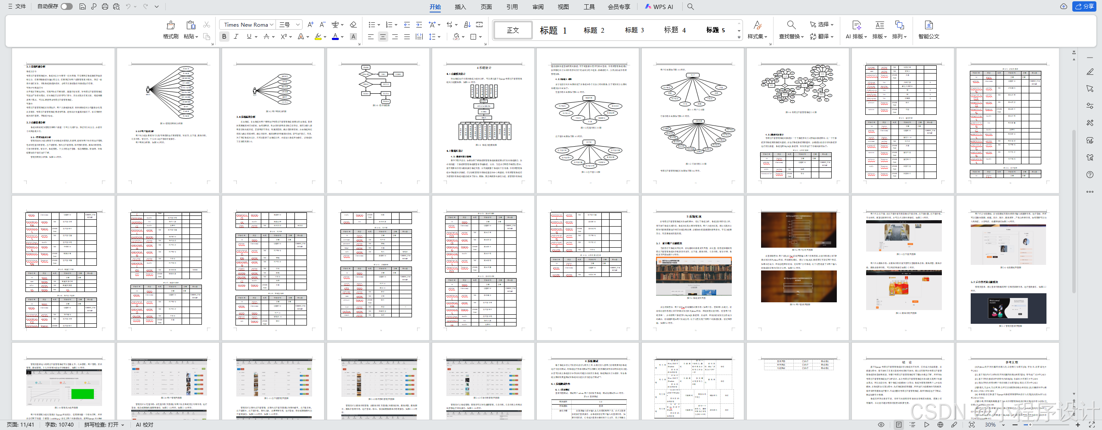Image resolution: width=1102 pixels, height=430 pixels.
Task: Adjust the zoom slider handle
Action: pos(1030,424)
